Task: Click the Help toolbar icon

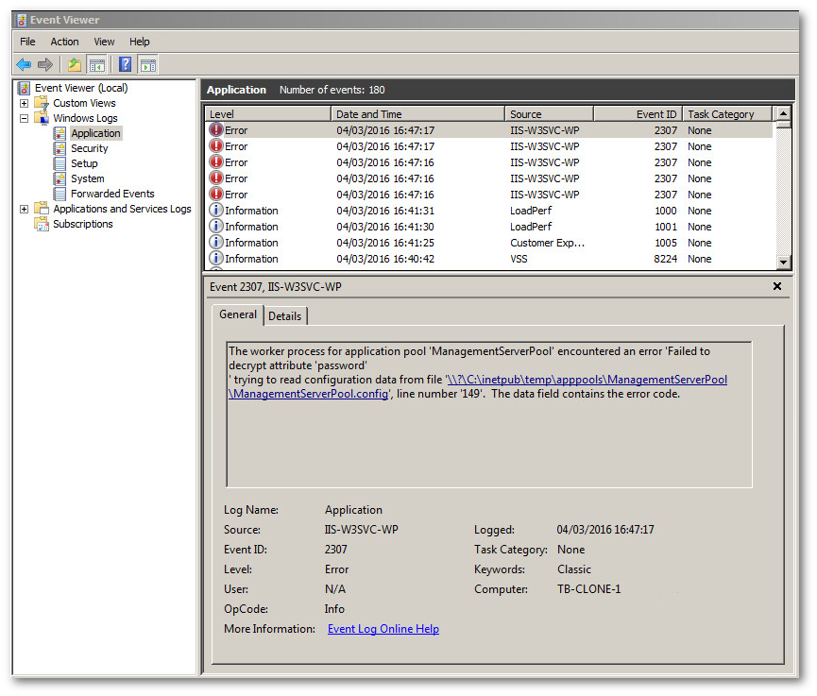Action: point(123,64)
